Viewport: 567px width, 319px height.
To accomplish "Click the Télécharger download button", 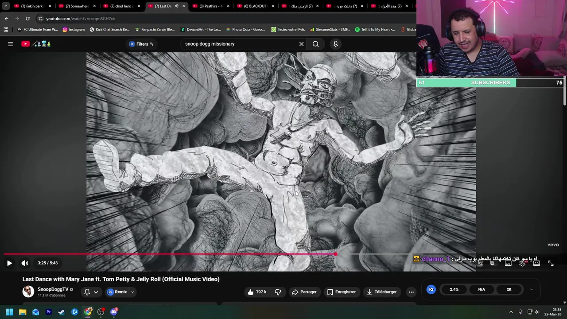I will click(381, 292).
